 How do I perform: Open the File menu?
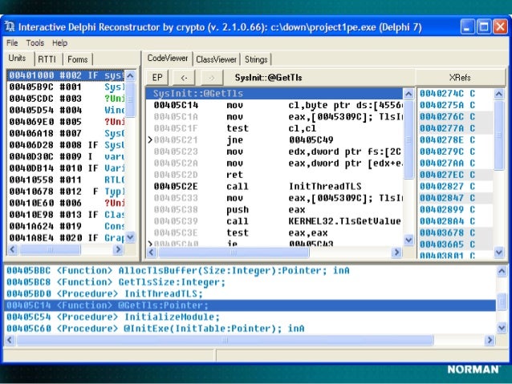click(x=12, y=42)
